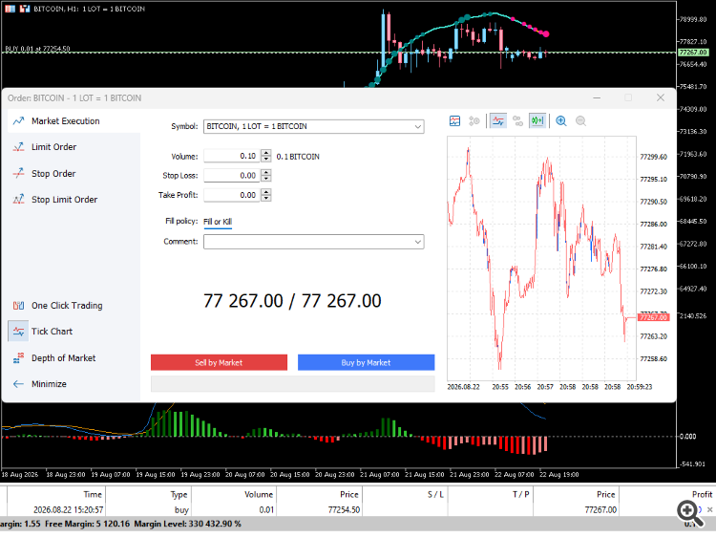Click the Buy by Market button

pyautogui.click(x=366, y=362)
